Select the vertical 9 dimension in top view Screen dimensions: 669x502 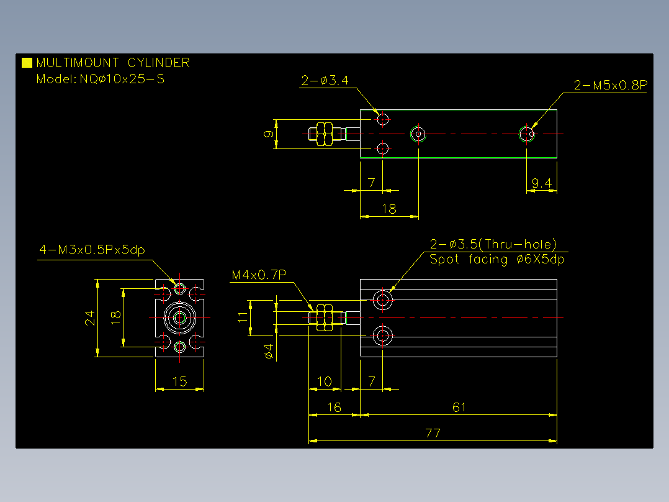pos(268,134)
